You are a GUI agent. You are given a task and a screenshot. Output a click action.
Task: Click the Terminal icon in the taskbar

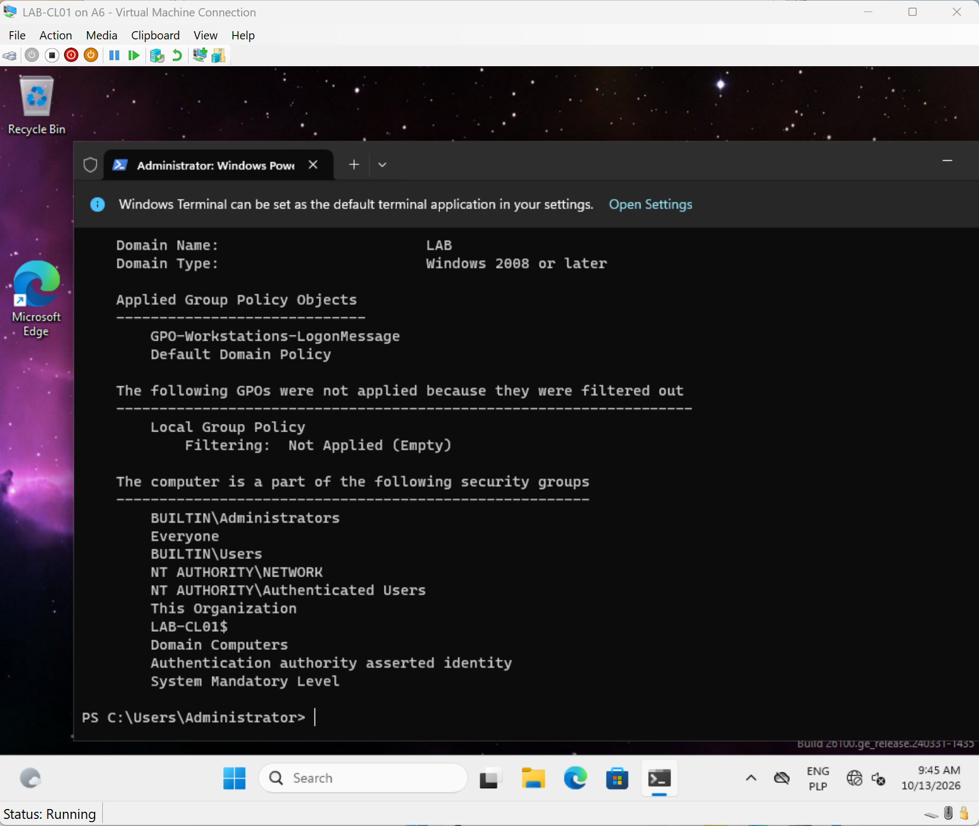[x=659, y=778]
